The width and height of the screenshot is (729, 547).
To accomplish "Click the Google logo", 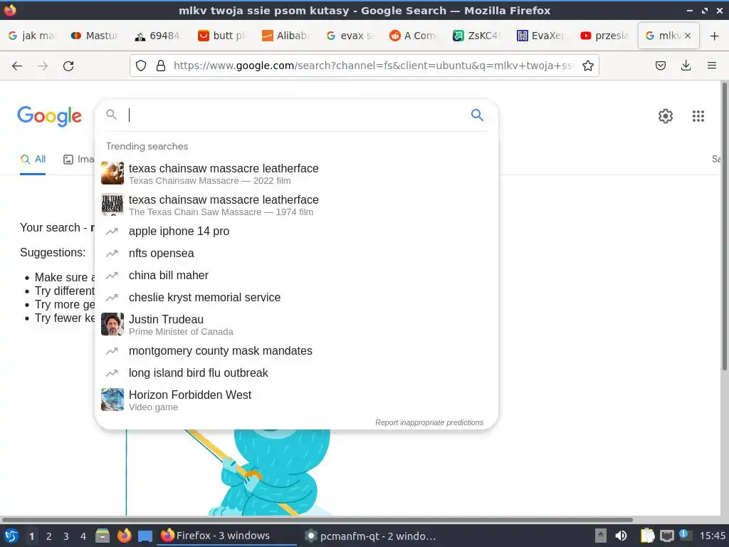I will [x=49, y=116].
